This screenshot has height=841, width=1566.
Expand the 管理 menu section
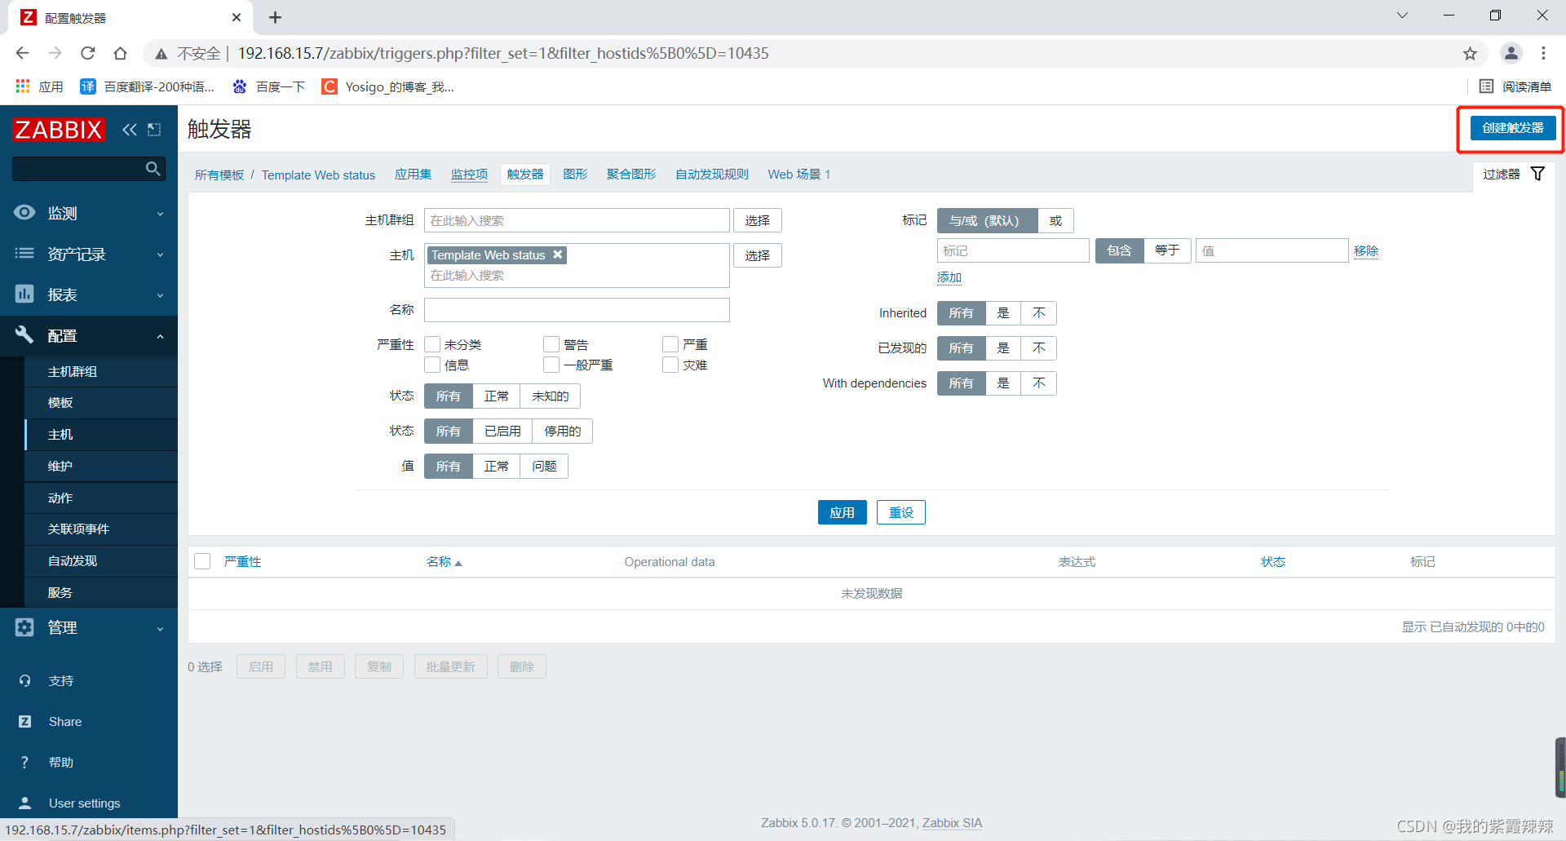(x=160, y=628)
